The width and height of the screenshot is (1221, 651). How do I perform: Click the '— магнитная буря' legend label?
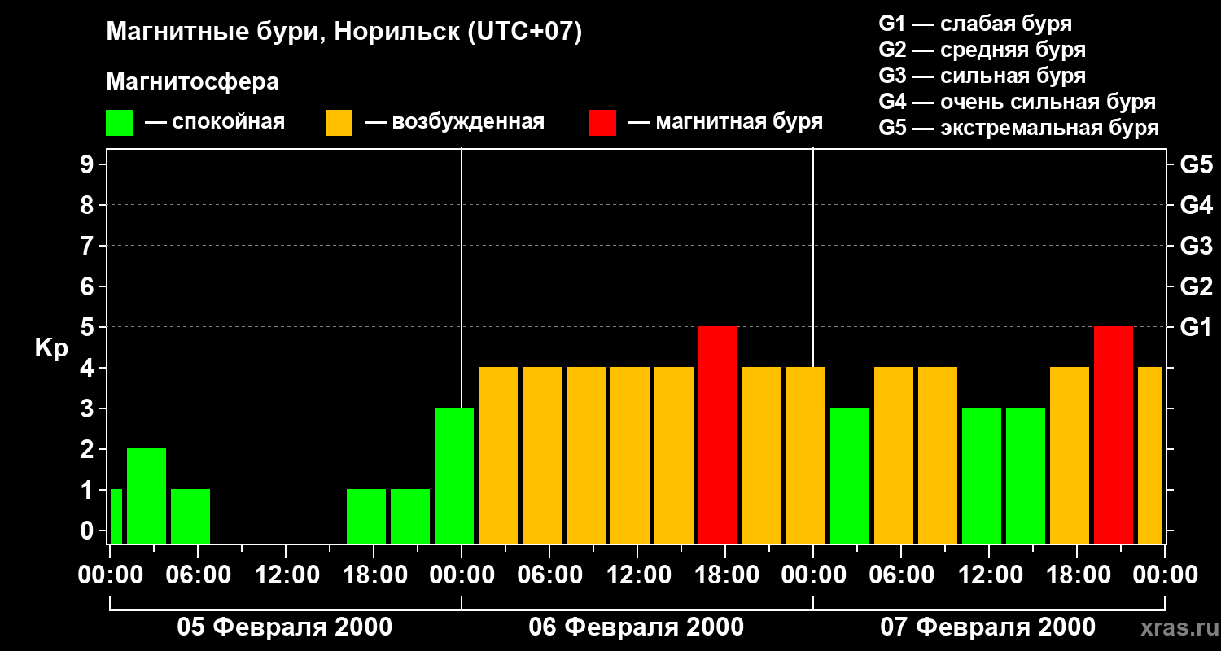point(725,123)
